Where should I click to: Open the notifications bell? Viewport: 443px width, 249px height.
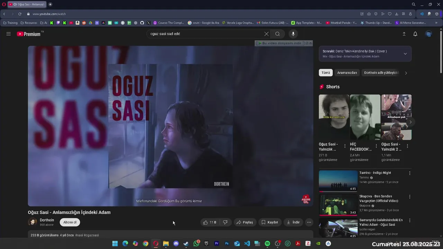tap(415, 34)
